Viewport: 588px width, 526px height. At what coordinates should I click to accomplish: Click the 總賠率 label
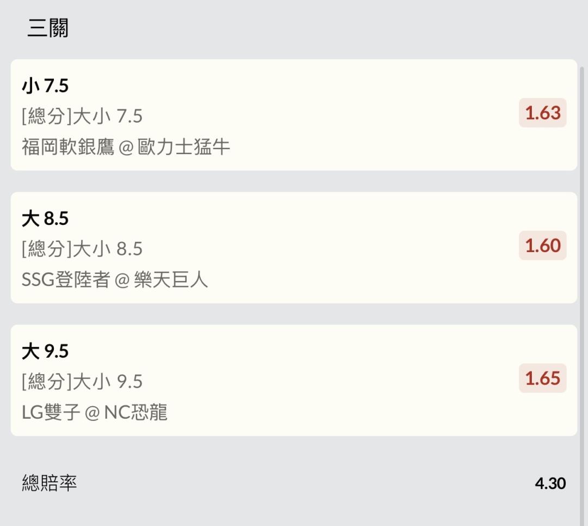[x=50, y=483]
